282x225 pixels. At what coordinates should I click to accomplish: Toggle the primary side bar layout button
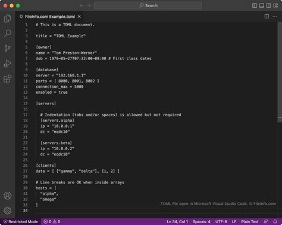[x=255, y=5]
